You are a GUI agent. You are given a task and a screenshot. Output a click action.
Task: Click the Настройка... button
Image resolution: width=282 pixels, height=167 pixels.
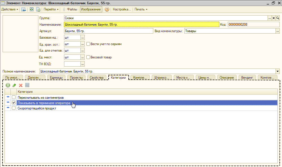tap(122, 9)
